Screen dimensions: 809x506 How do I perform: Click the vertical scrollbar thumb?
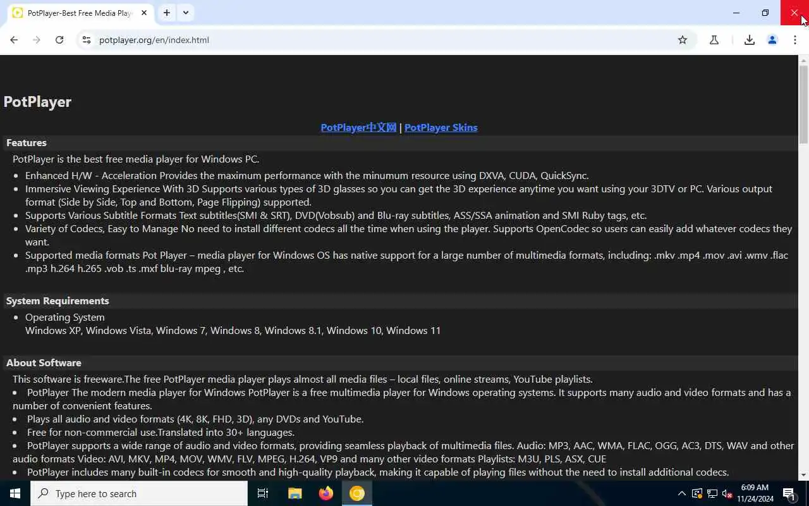(x=804, y=104)
